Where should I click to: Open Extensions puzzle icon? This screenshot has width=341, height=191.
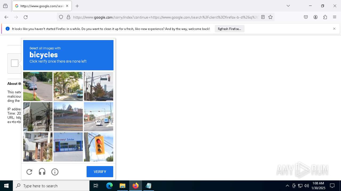pos(325,17)
